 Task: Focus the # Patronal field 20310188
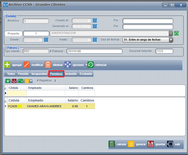click(94, 51)
